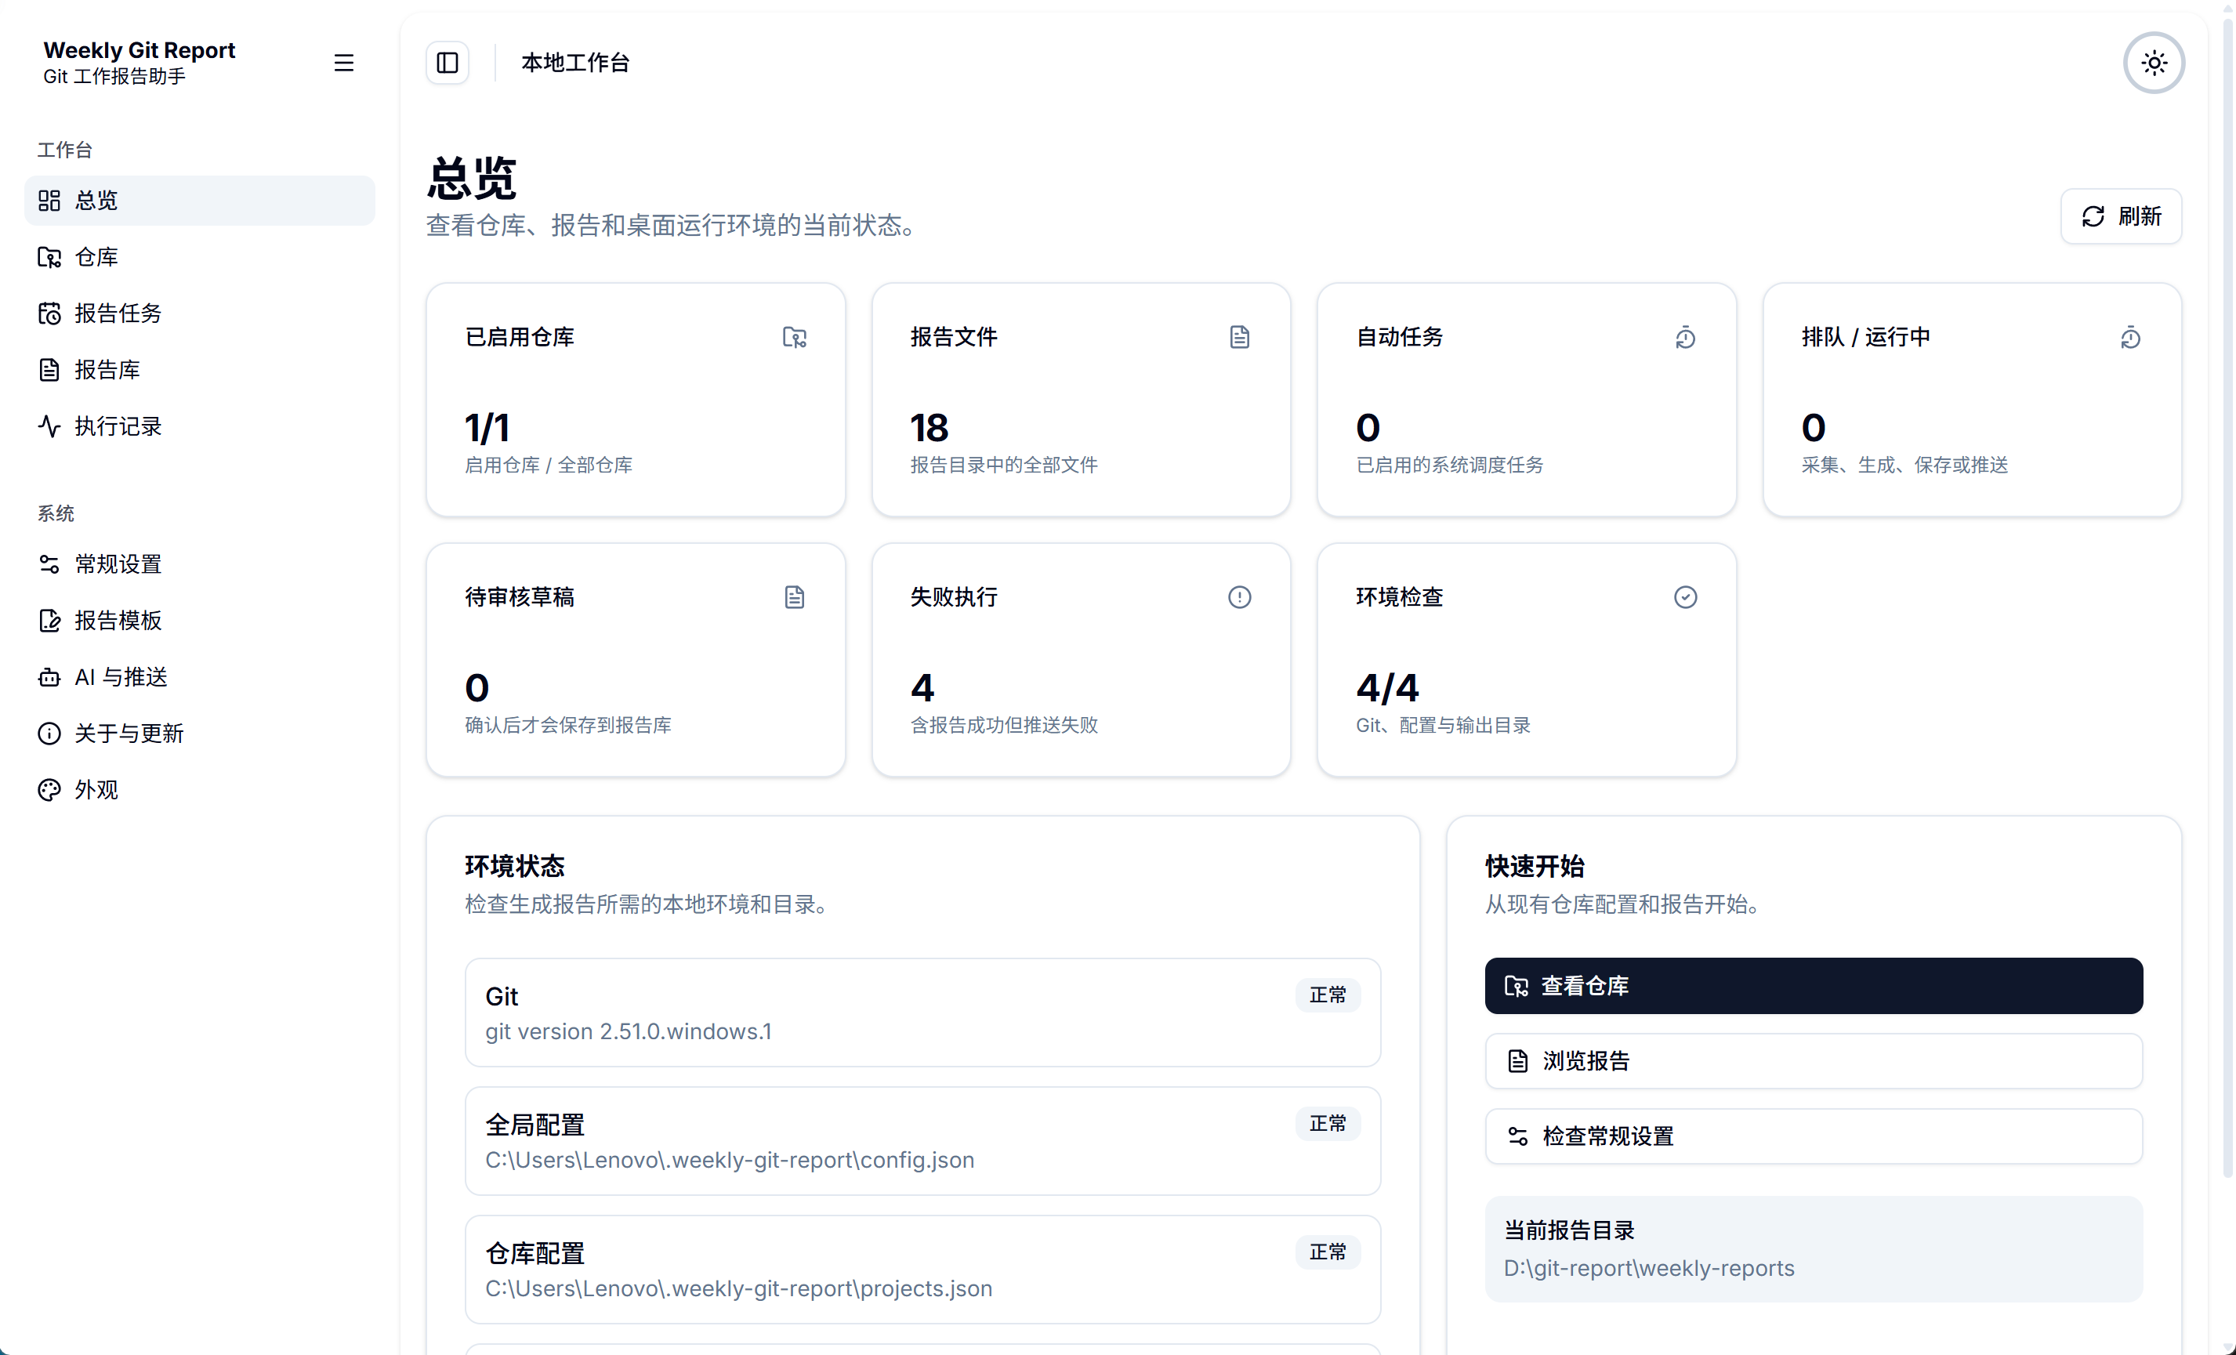Open 关于与更新 in the sidebar
This screenshot has width=2236, height=1355.
coord(200,733)
